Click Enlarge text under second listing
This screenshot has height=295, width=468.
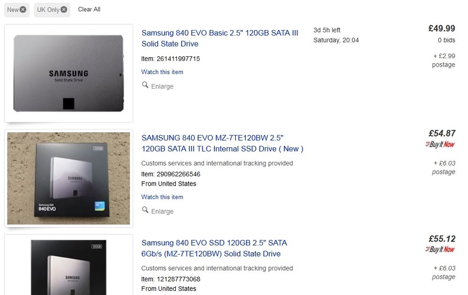tap(162, 212)
